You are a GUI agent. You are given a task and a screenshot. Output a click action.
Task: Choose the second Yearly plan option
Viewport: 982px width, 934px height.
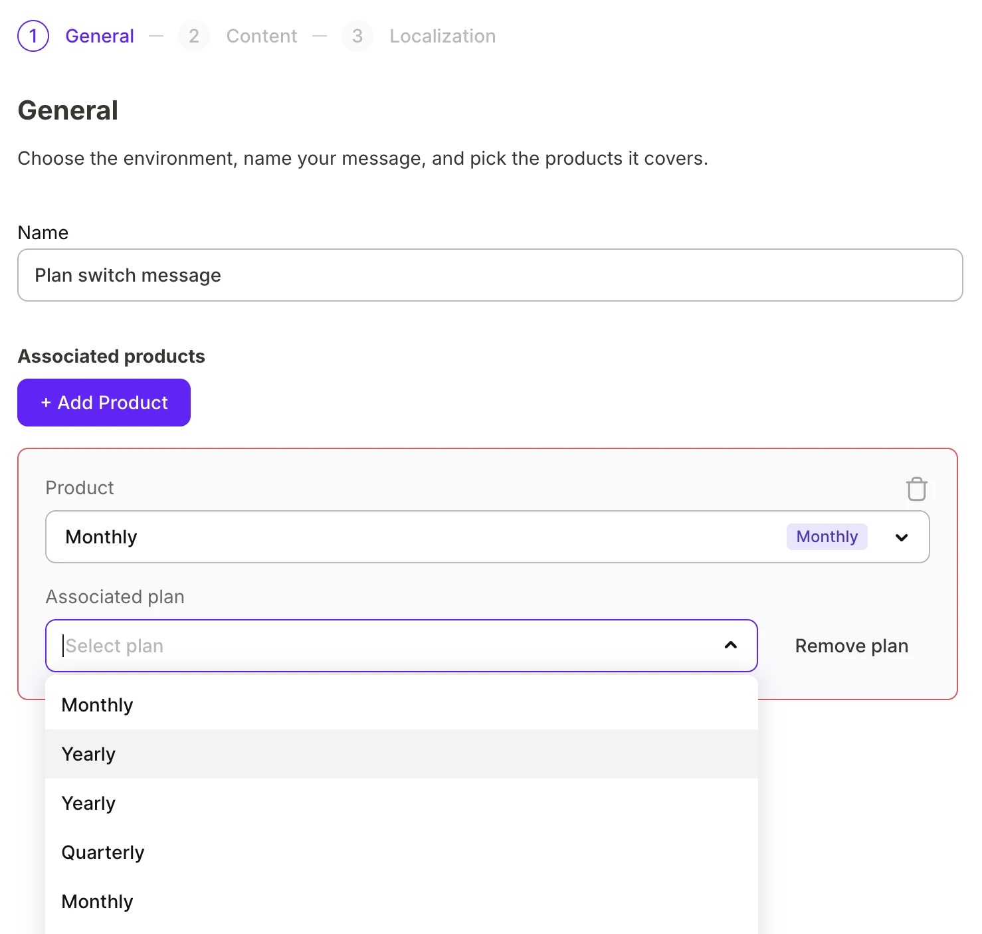401,803
